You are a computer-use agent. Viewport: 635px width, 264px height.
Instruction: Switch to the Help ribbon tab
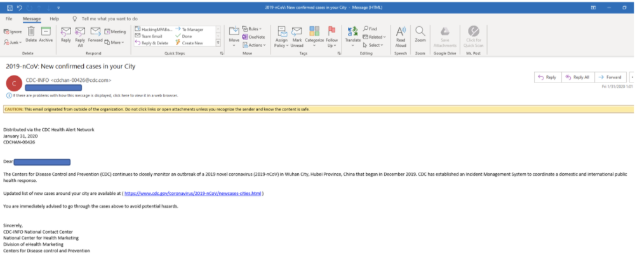click(54, 18)
